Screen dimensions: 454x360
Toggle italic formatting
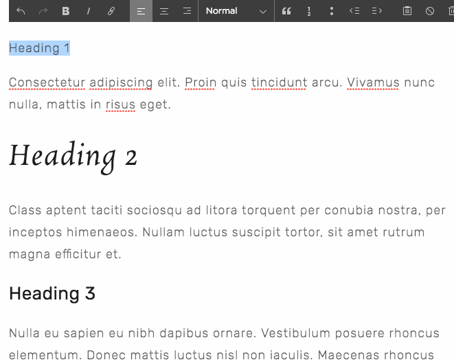pyautogui.click(x=89, y=11)
